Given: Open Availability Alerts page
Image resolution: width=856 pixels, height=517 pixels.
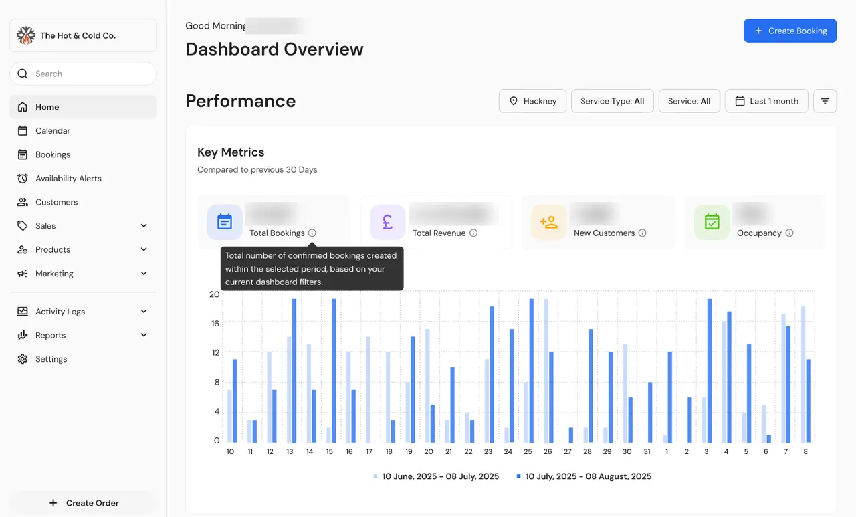Looking at the screenshot, I should click(83, 179).
